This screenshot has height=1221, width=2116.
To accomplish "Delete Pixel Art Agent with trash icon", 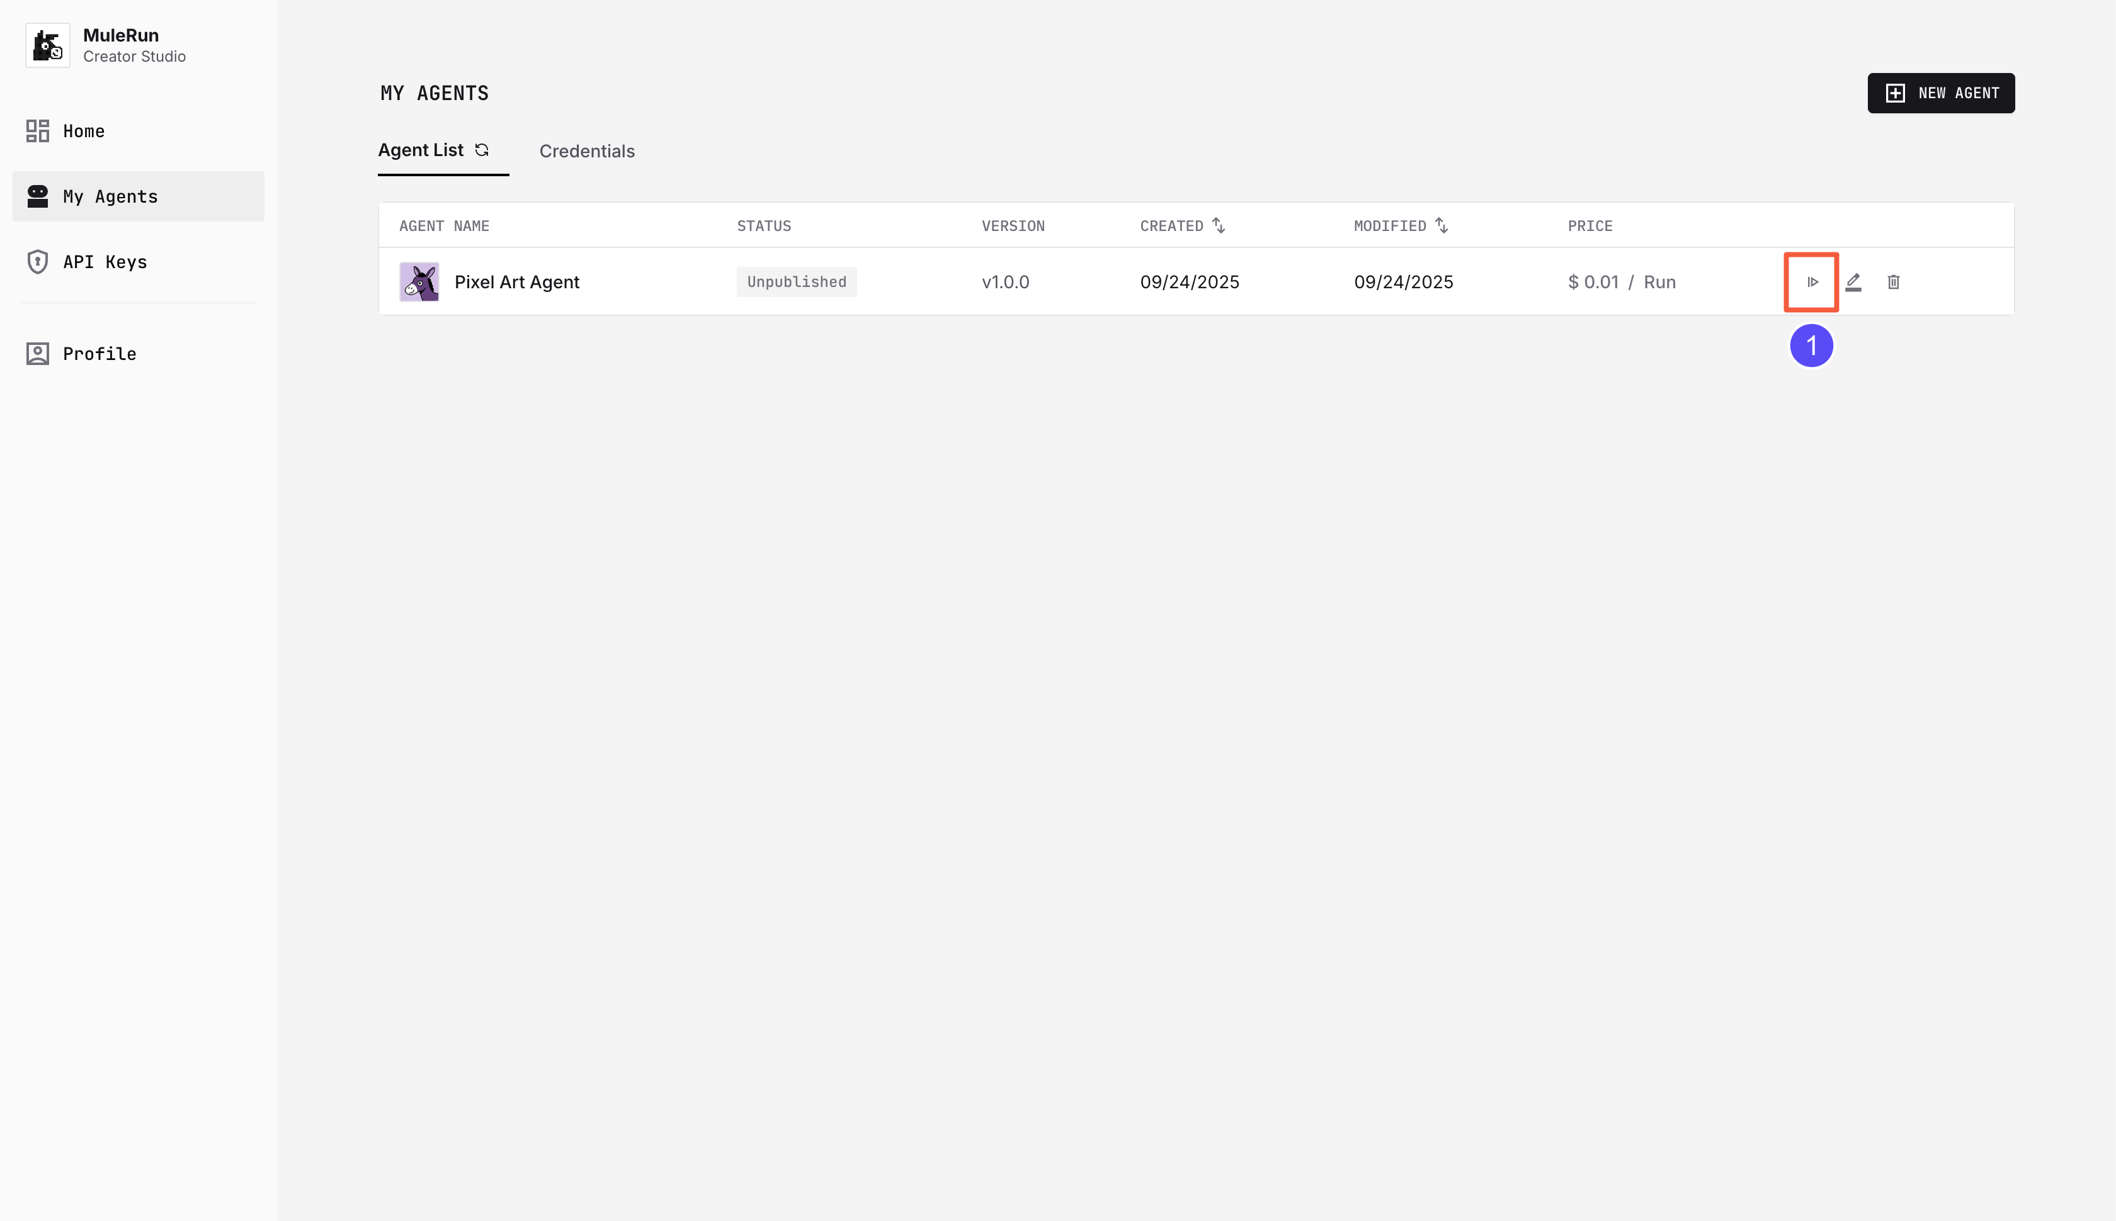I will coord(1894,282).
